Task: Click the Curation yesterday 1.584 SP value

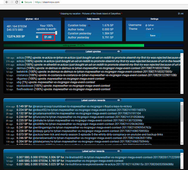Action: (x=108, y=33)
